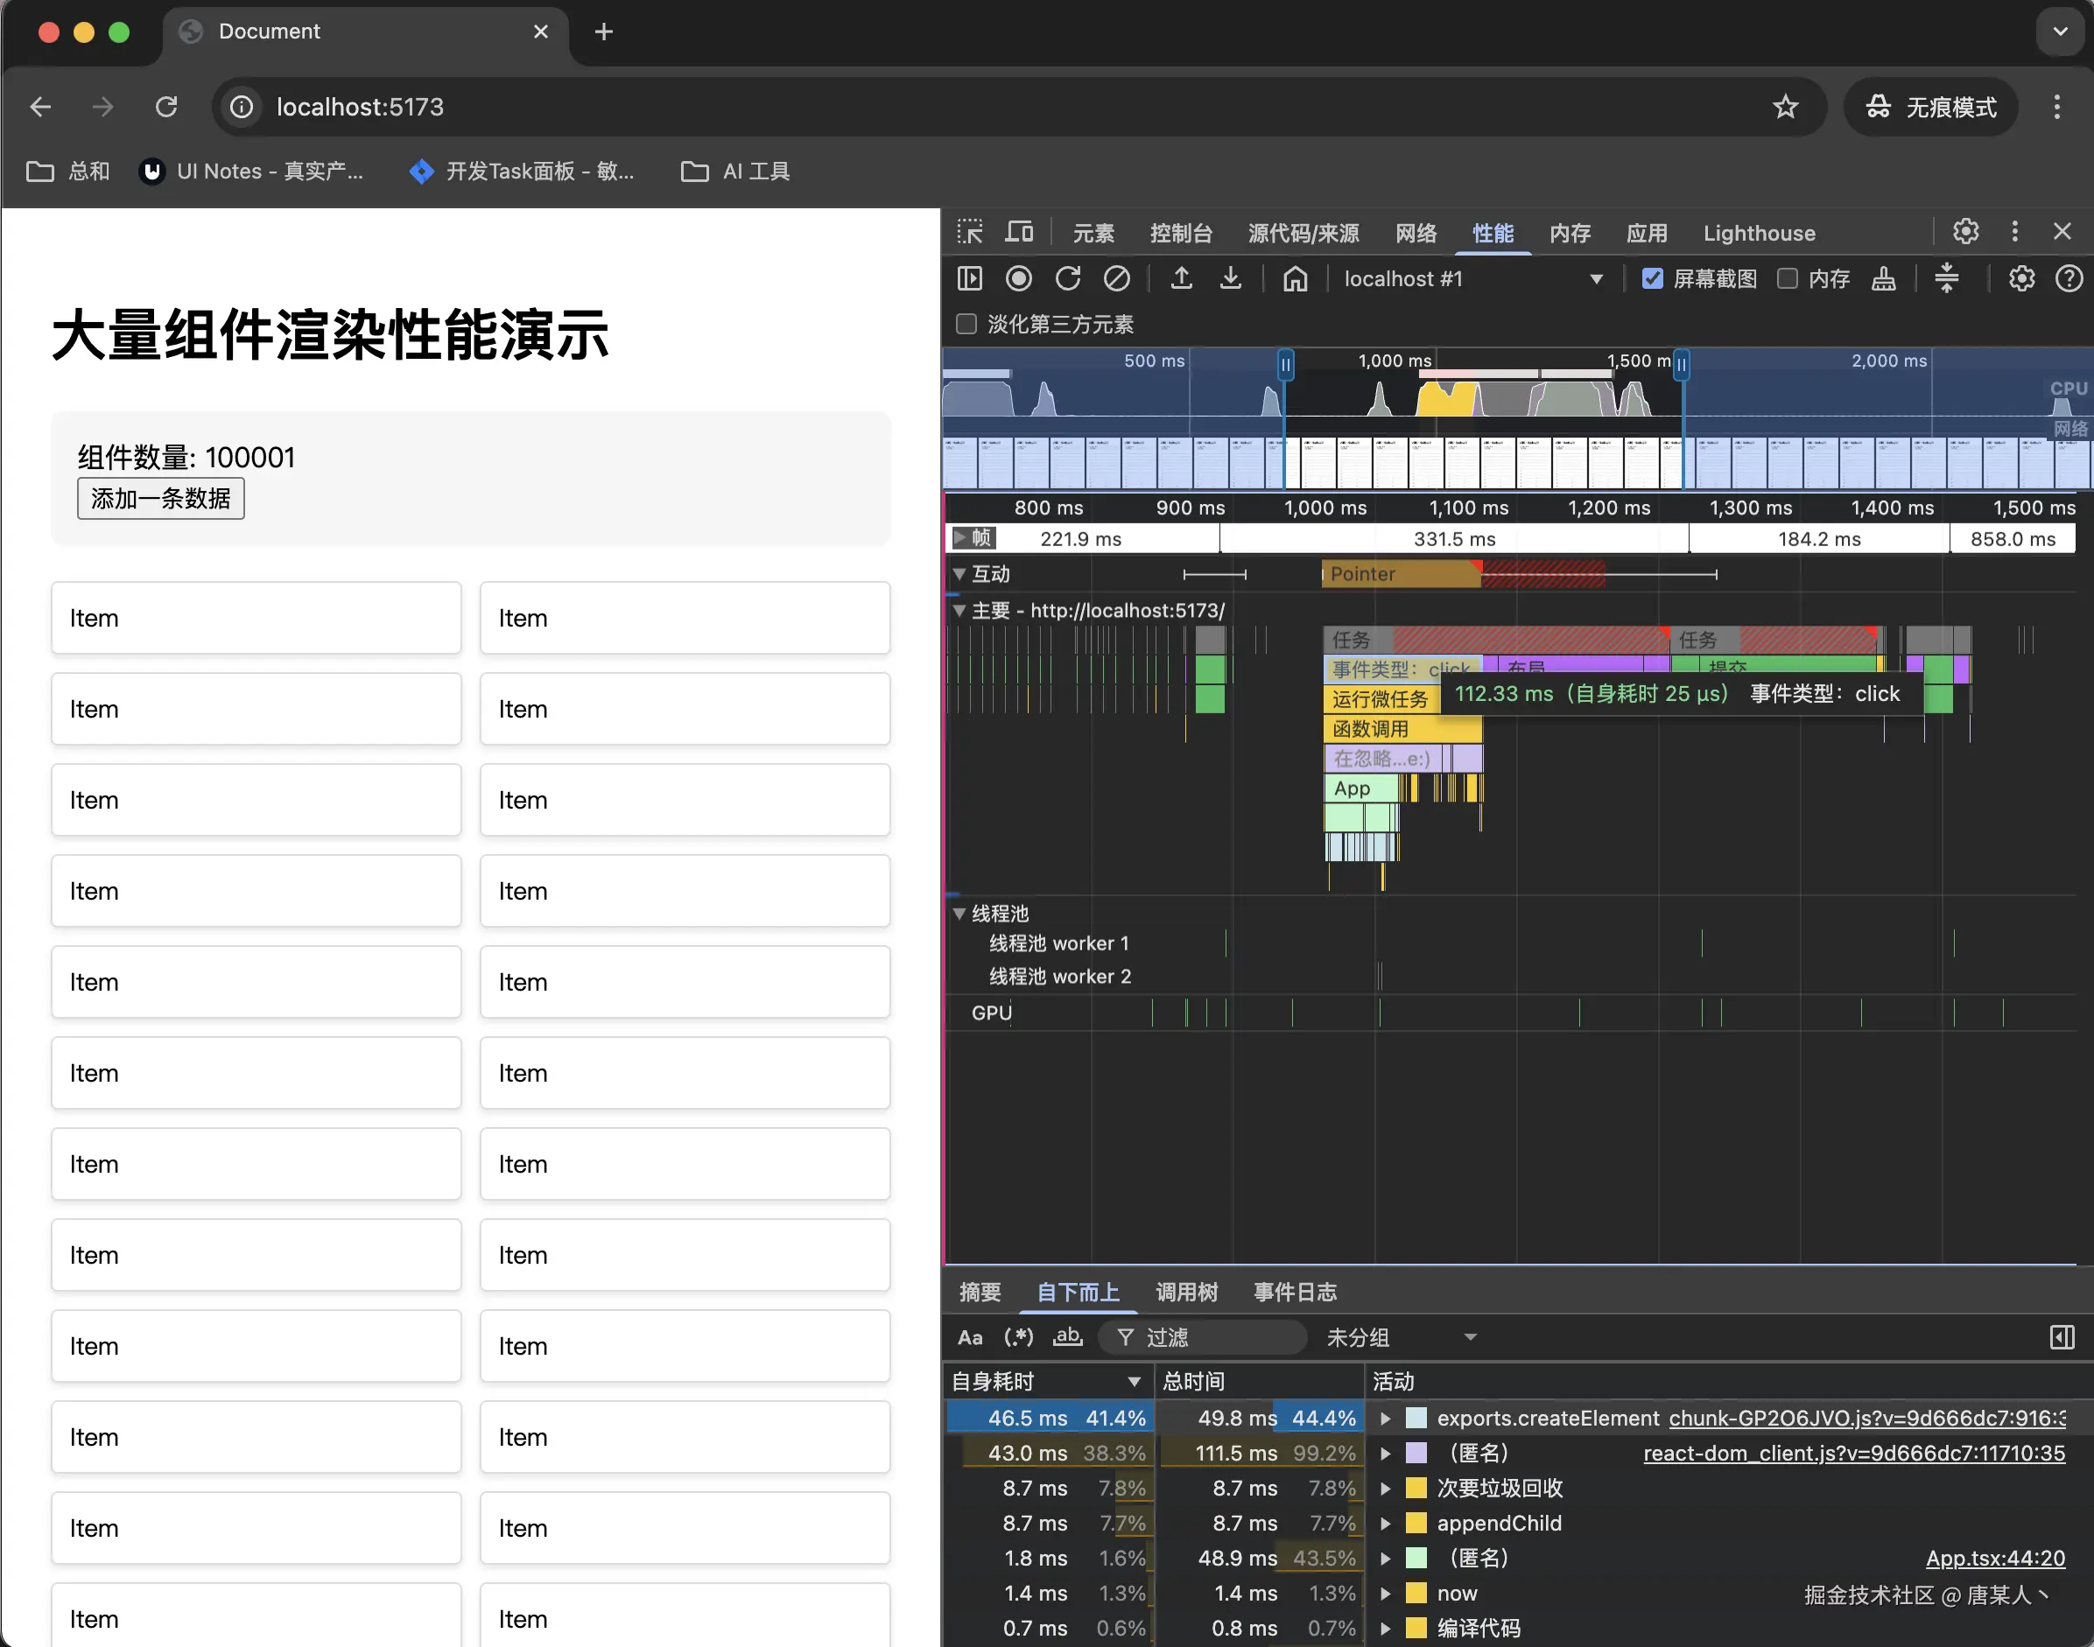
Task: Open the 网络 DevTools tab
Action: [x=1416, y=233]
